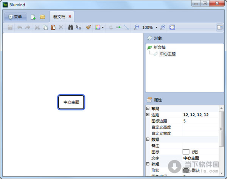
Task: Open the theme dropdown arrow
Action: [103, 27]
